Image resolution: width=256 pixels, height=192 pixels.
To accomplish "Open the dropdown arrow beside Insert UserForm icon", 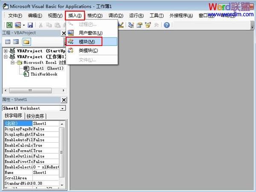I will (24, 25).
